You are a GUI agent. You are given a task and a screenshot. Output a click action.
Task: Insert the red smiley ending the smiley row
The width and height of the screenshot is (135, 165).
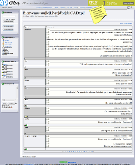pyautogui.click(x=12, y=107)
